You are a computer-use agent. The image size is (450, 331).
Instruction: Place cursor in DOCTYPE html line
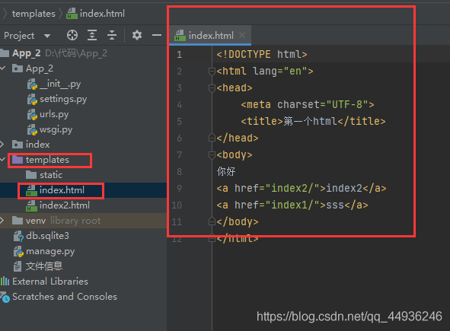coord(262,54)
